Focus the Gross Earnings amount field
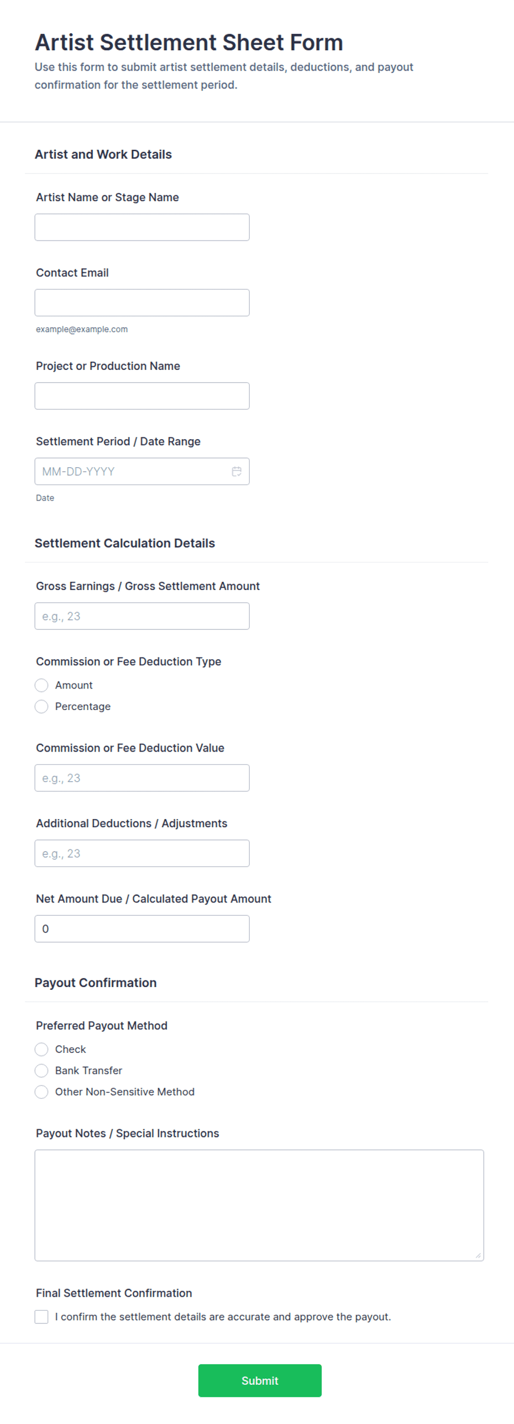This screenshot has height=1424, width=514. coord(142,616)
